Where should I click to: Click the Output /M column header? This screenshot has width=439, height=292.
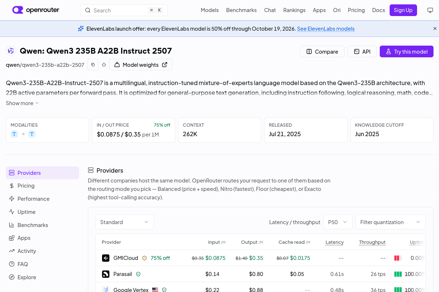pos(252,242)
